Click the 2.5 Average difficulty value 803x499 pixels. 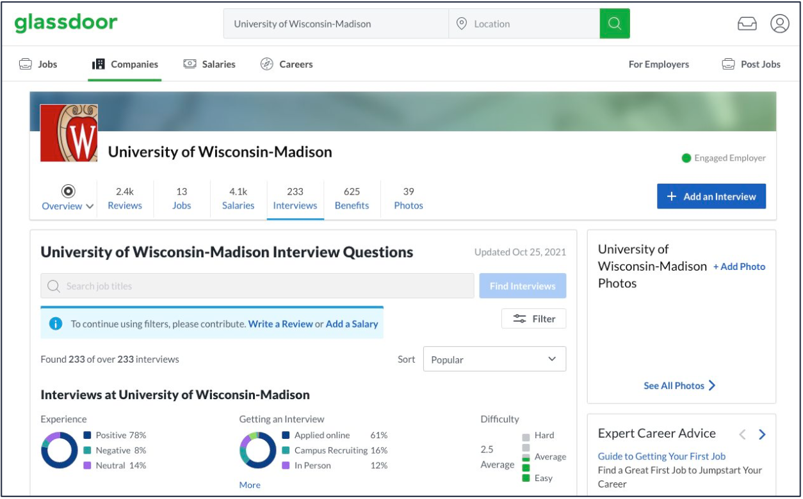(x=498, y=457)
